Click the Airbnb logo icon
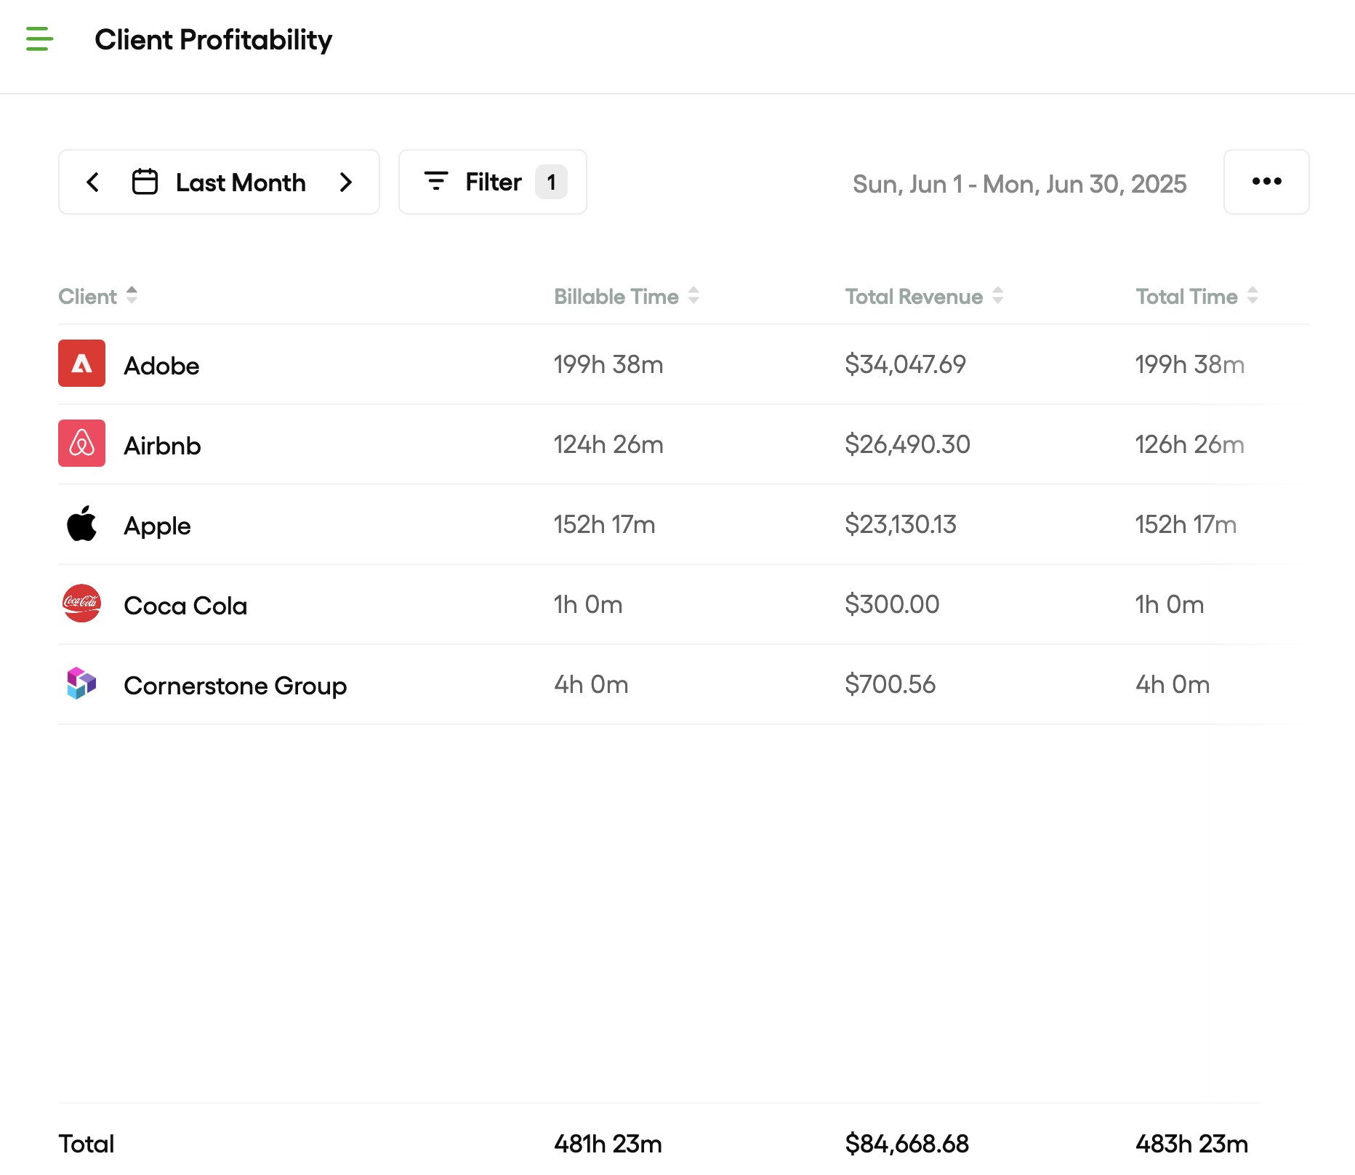 (x=81, y=444)
